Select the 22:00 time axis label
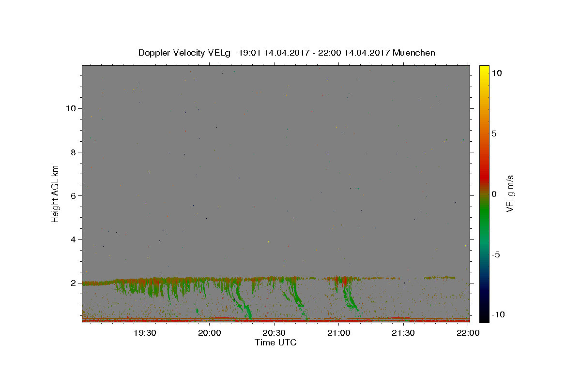 (x=468, y=333)
